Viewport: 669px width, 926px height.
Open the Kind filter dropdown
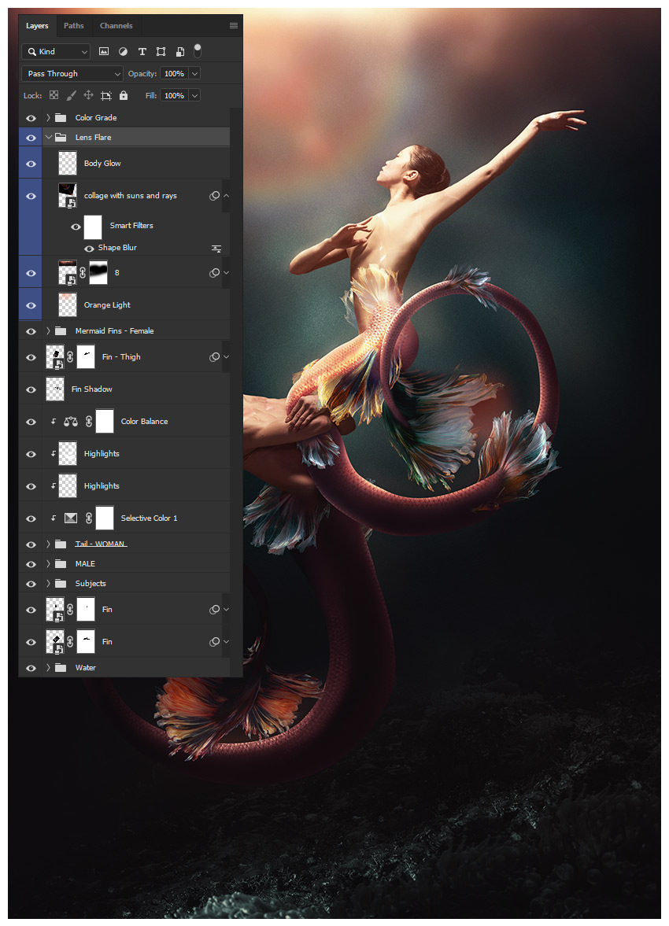coord(56,51)
